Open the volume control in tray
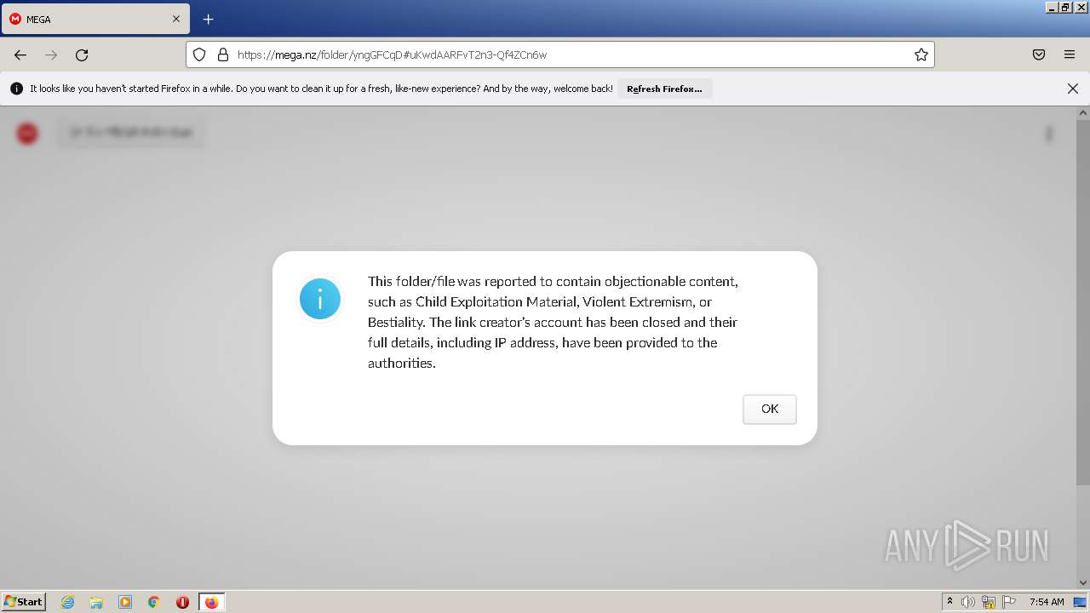 (967, 602)
